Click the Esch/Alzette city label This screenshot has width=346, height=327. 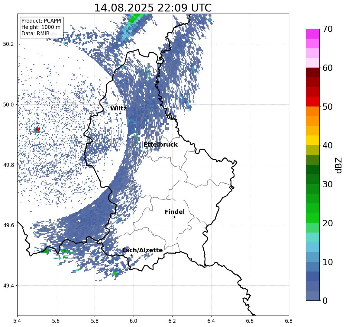point(142,250)
